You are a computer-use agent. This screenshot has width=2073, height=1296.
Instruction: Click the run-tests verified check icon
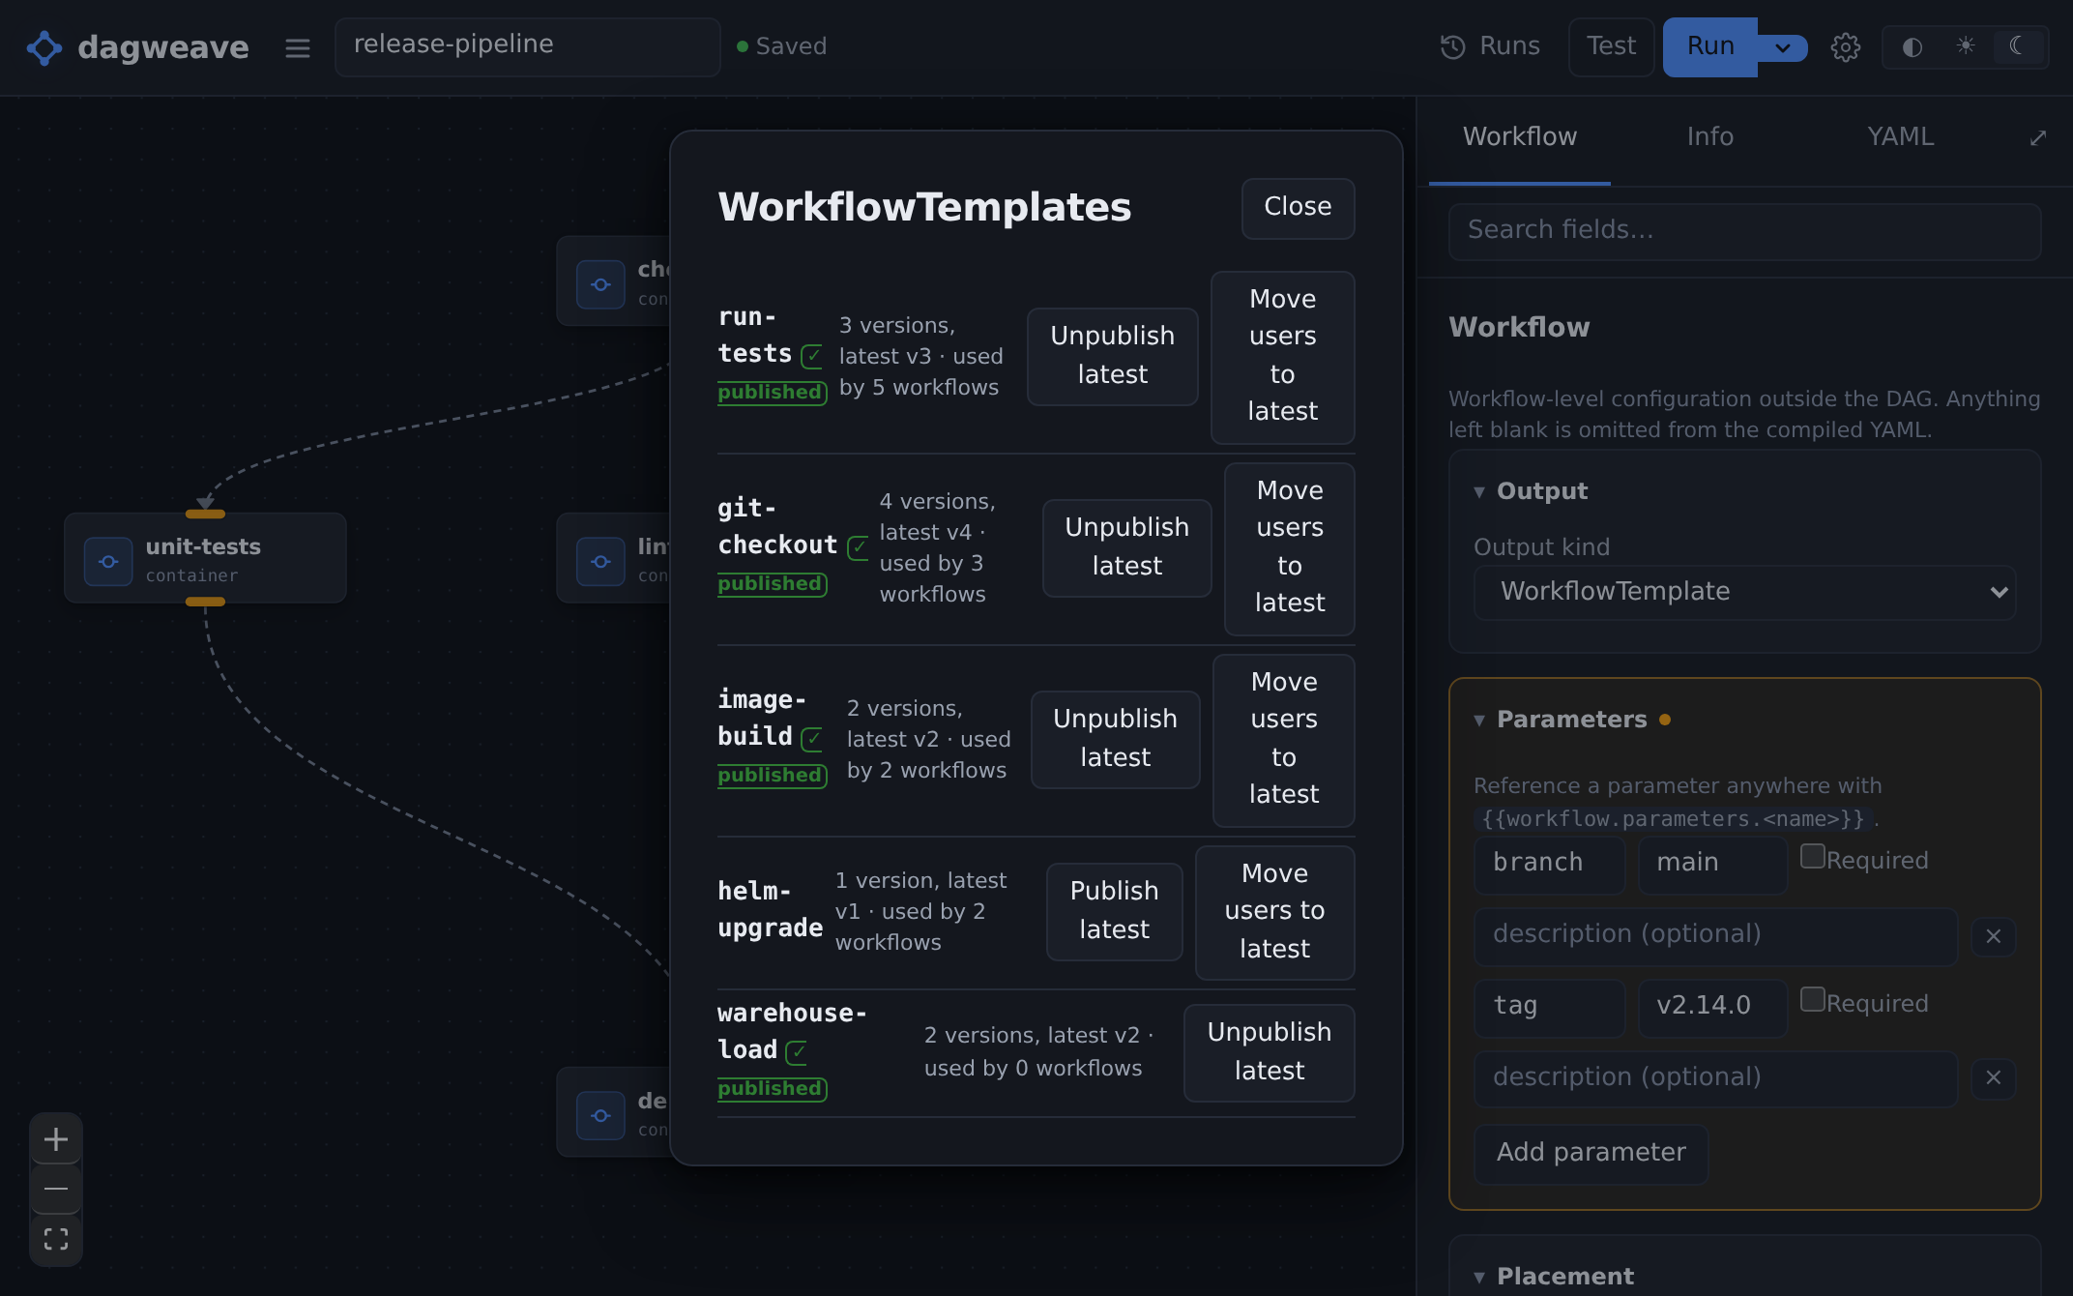click(x=812, y=356)
